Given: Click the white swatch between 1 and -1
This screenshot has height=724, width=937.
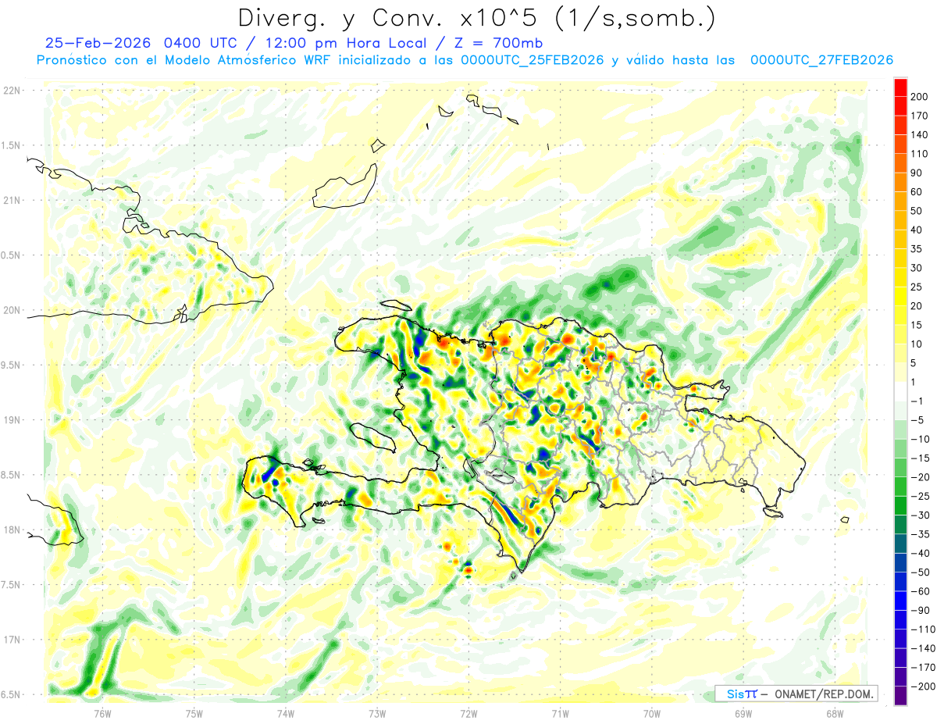Looking at the screenshot, I should pos(900,391).
